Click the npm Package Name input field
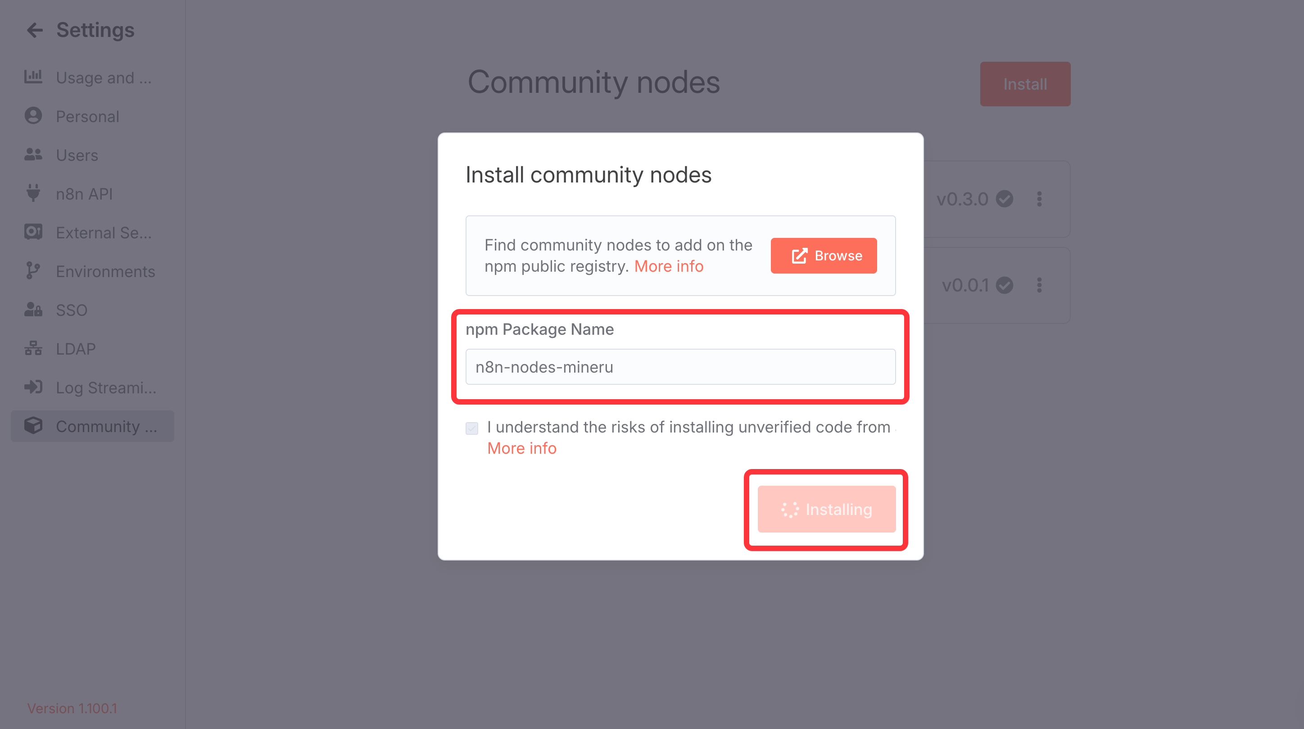This screenshot has height=729, width=1304. pyautogui.click(x=680, y=367)
